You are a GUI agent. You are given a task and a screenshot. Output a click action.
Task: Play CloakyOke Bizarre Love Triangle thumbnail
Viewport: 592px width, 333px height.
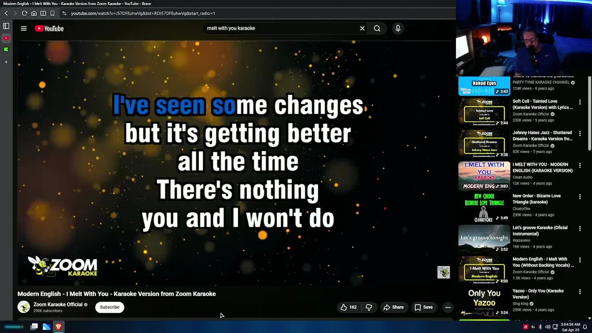click(484, 207)
